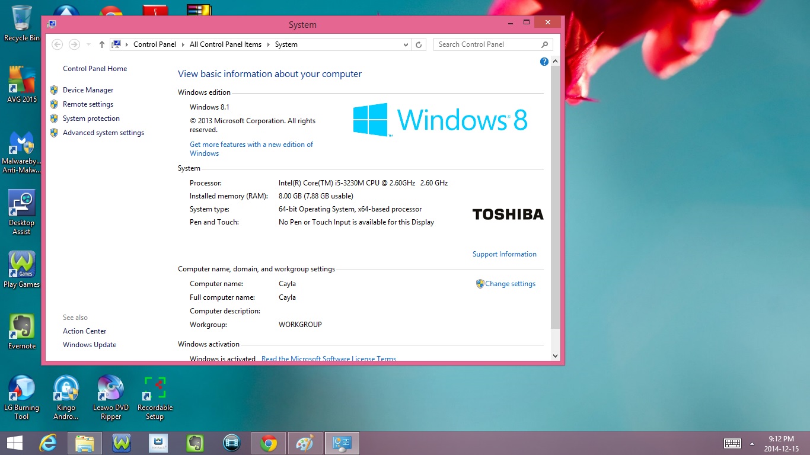Select the Evernote desktop shortcut
Screen dimensions: 810x455
pos(21,332)
